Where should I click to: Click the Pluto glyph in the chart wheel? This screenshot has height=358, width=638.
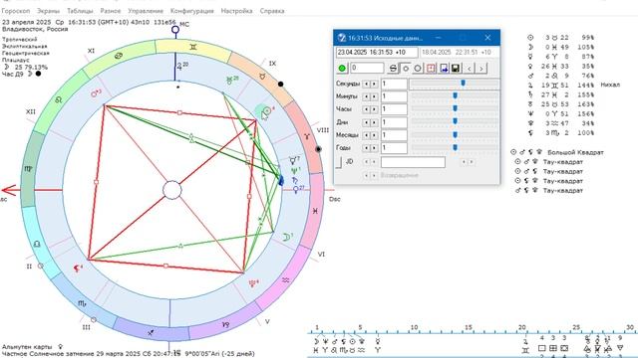pyautogui.click(x=252, y=283)
